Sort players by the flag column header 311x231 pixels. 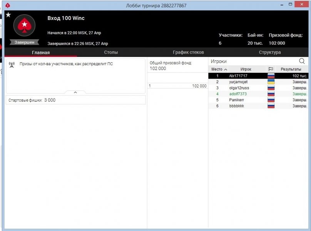pos(271,69)
